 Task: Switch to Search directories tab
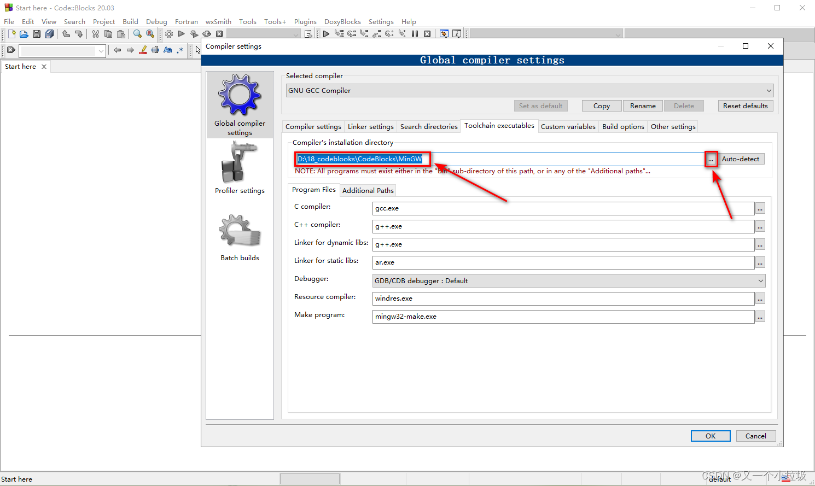pyautogui.click(x=429, y=126)
